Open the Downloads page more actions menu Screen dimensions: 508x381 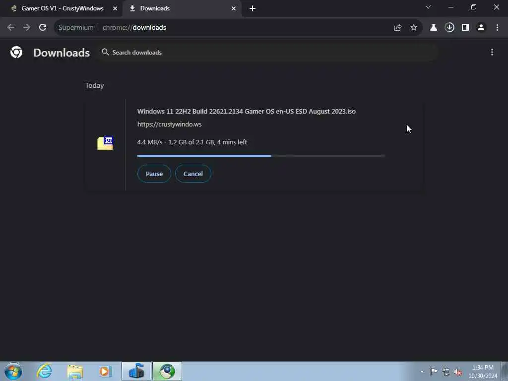point(492,52)
